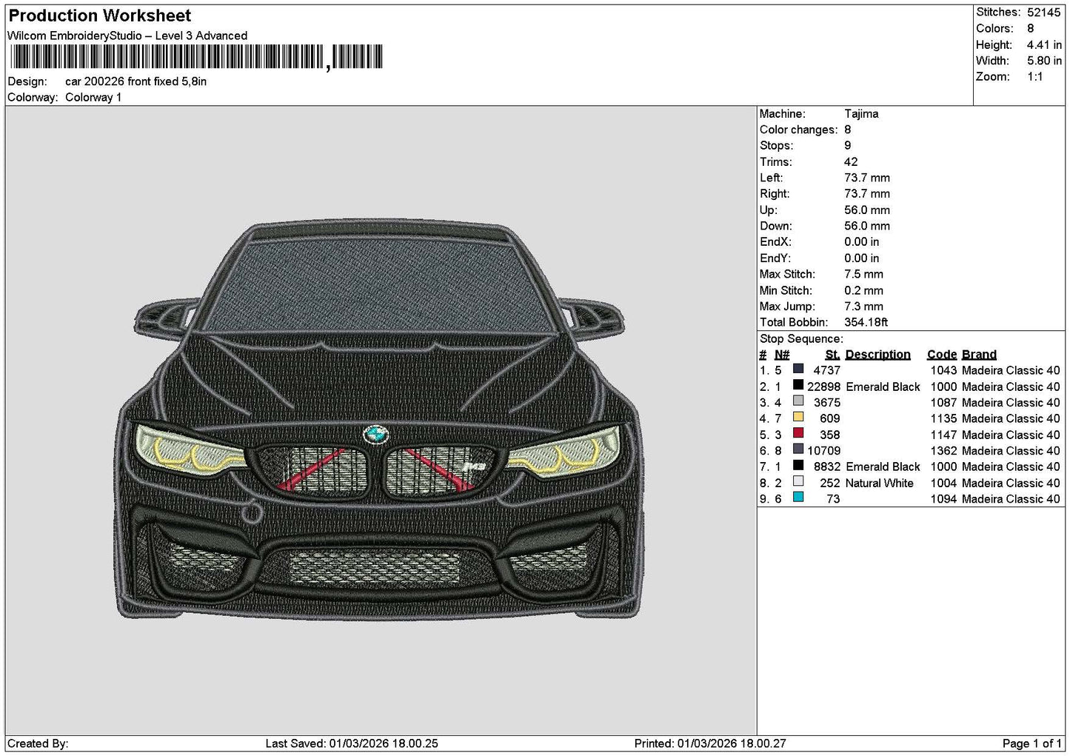Click the black swatch in stop 2 row

pos(798,385)
